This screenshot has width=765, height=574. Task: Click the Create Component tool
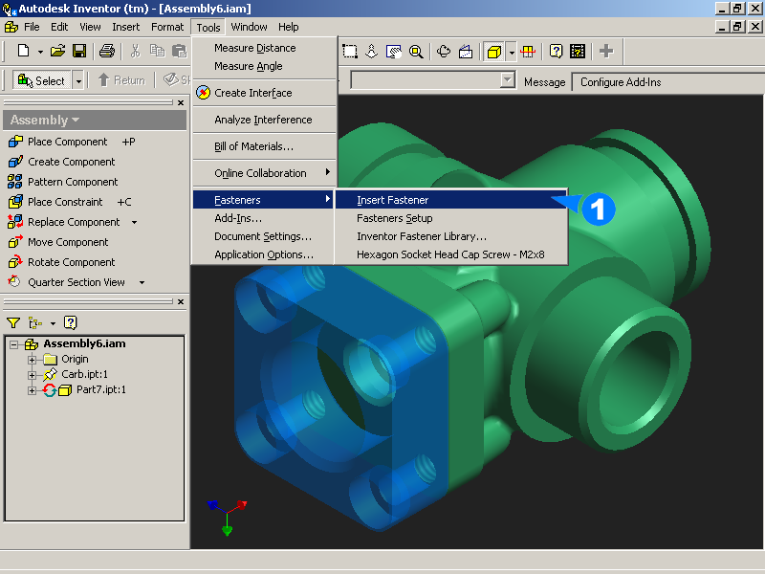(x=61, y=162)
